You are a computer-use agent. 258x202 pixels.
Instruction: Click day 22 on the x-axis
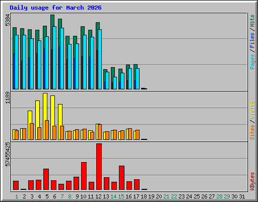pos(174,196)
